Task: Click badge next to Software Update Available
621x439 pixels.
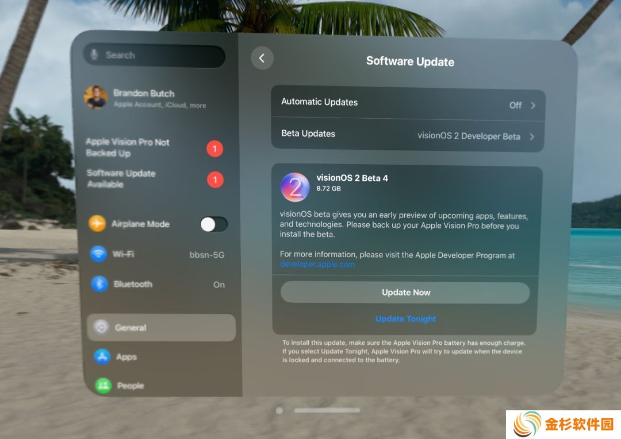Action: tap(215, 180)
